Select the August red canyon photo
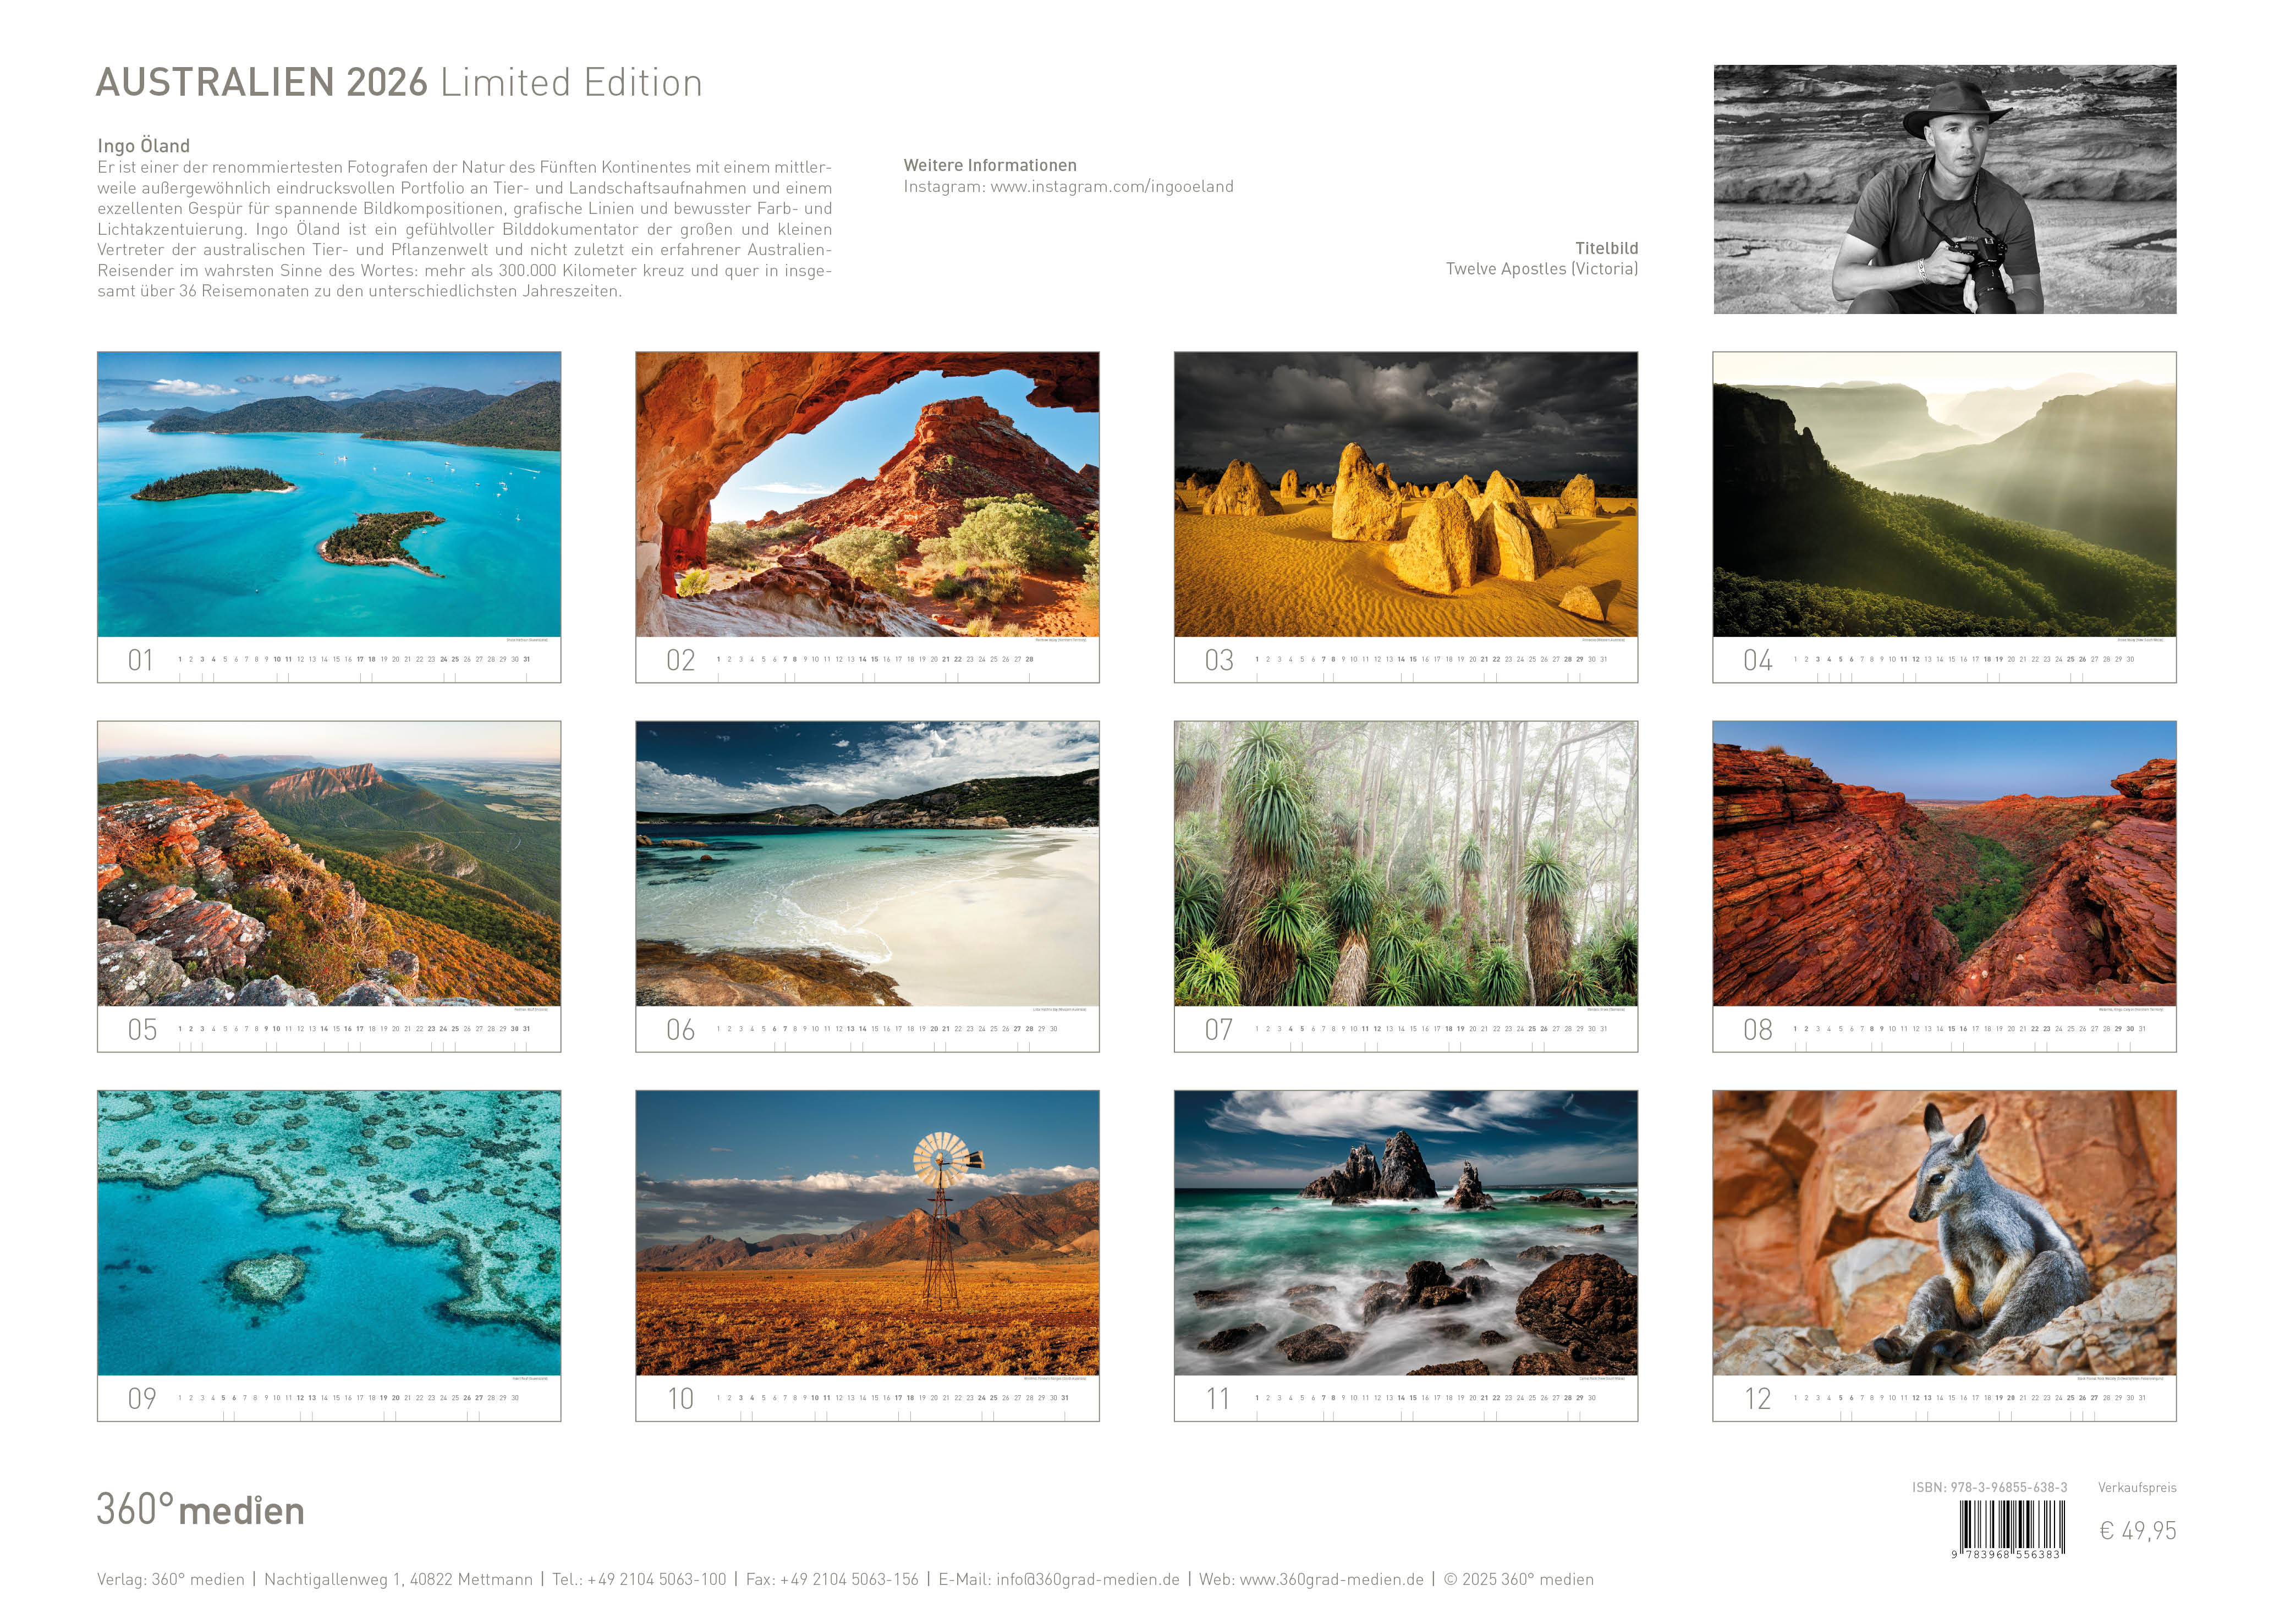The width and height of the screenshot is (2274, 1624). [x=1943, y=863]
